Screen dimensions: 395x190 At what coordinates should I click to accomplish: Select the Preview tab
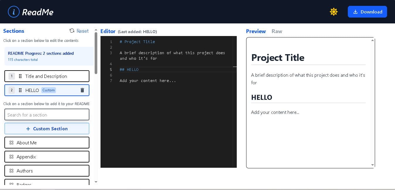point(256,31)
